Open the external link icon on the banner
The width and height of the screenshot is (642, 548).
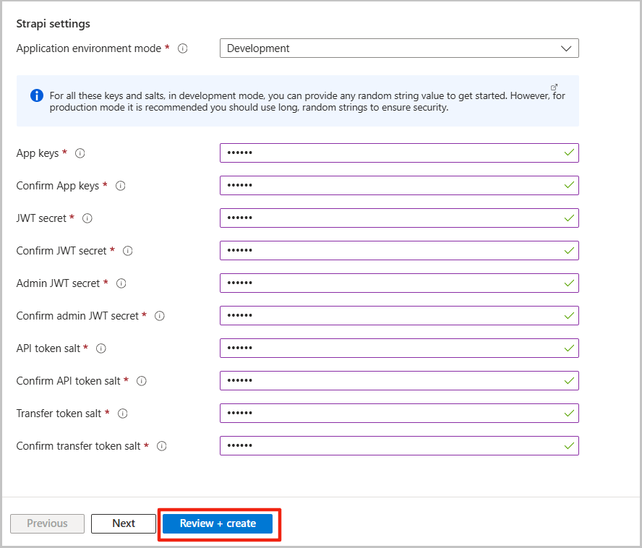[x=555, y=86]
